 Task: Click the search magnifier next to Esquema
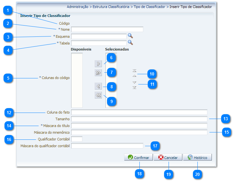130,36
